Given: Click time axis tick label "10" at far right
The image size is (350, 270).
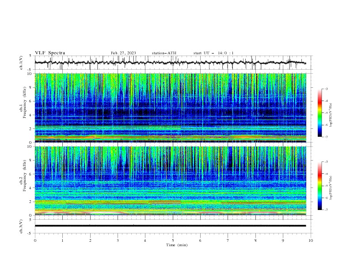Looking at the screenshot, I should click(x=311, y=240).
